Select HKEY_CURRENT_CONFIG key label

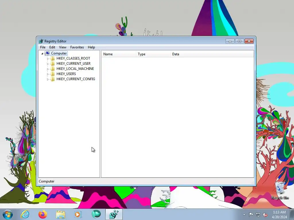tap(76, 79)
